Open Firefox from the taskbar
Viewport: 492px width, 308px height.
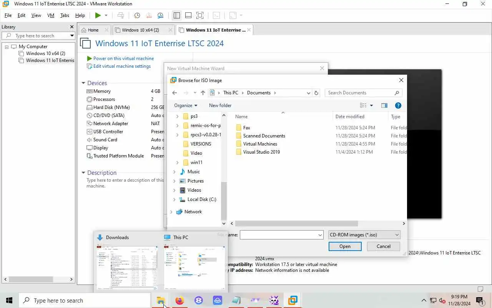point(180,300)
